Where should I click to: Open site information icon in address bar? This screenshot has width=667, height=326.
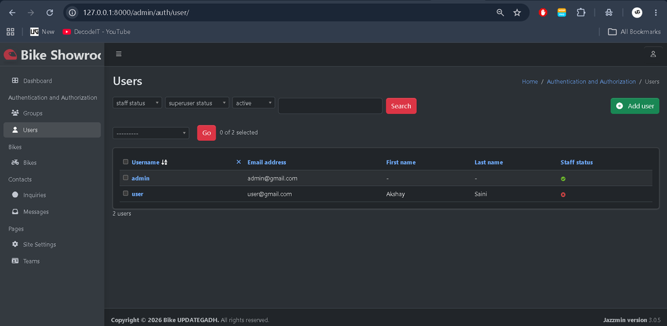pyautogui.click(x=72, y=13)
